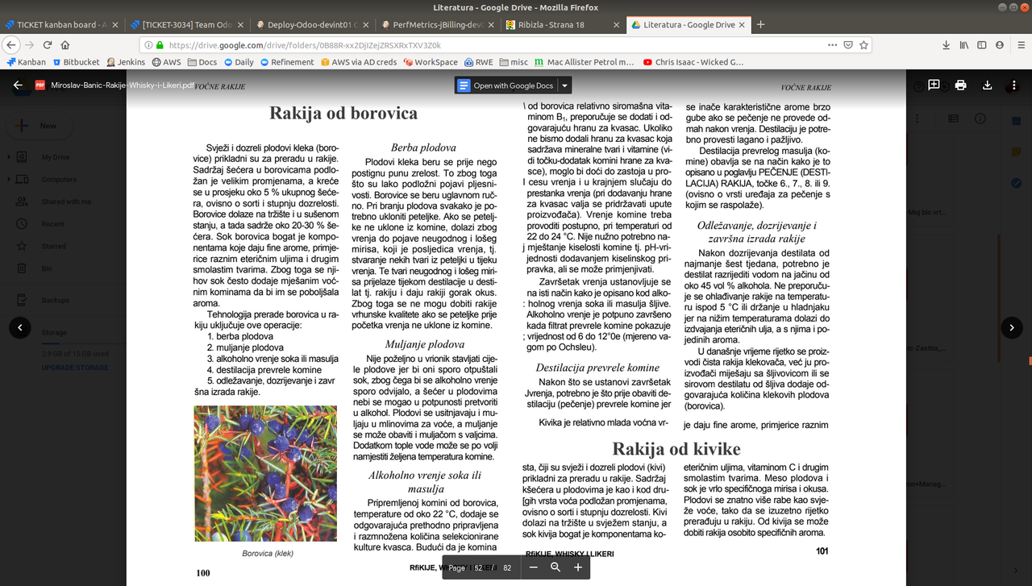
Task: Click 'Berba plodova' section heading
Action: click(x=423, y=148)
